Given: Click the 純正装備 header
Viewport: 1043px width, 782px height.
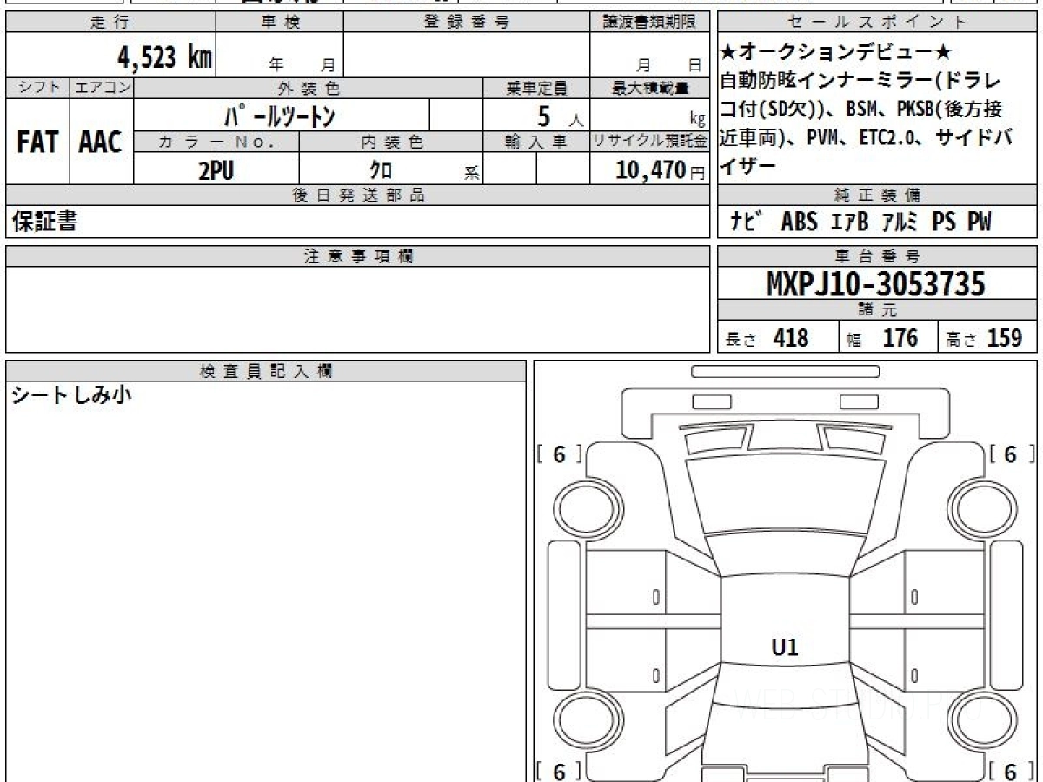Looking at the screenshot, I should pos(878,195).
